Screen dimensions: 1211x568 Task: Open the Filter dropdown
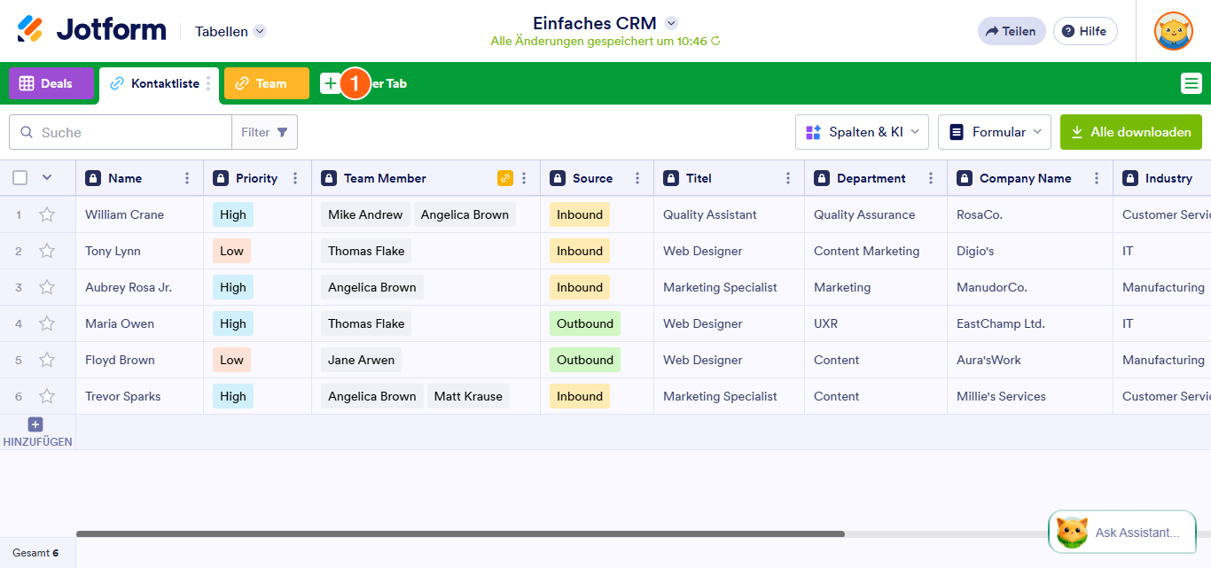[264, 132]
